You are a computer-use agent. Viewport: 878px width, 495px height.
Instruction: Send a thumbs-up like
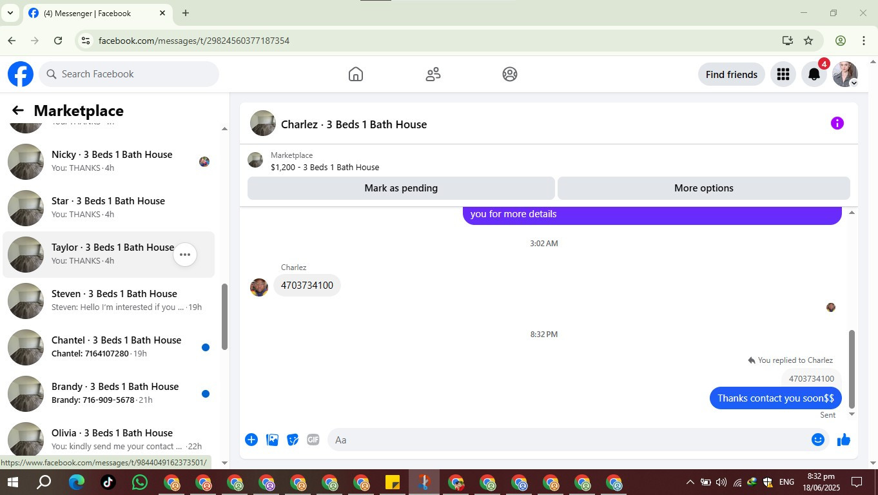click(844, 440)
